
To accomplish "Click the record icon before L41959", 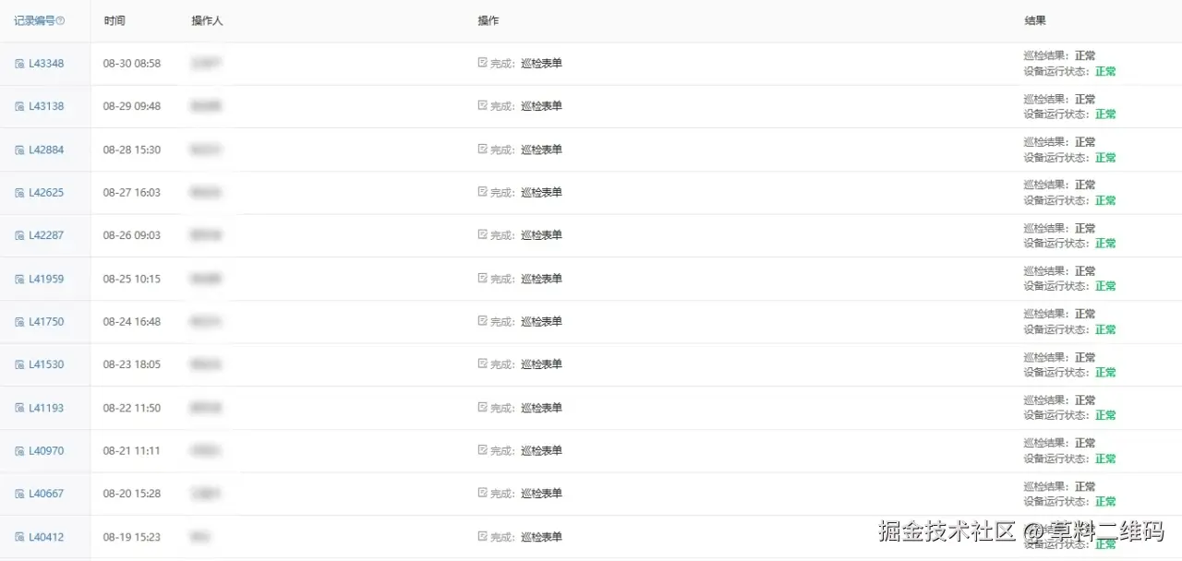I will click(19, 279).
